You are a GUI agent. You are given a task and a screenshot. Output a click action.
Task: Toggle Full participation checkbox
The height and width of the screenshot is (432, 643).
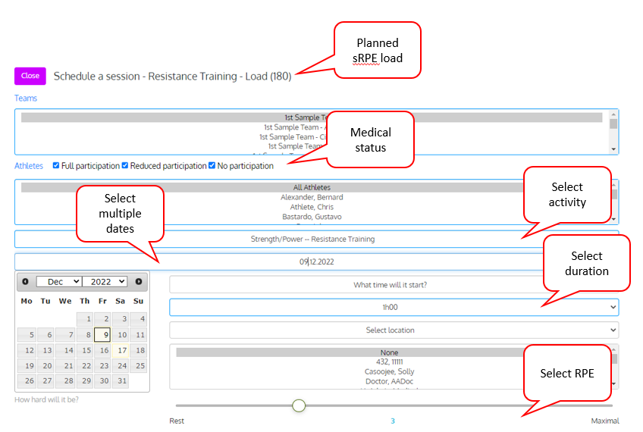point(56,165)
